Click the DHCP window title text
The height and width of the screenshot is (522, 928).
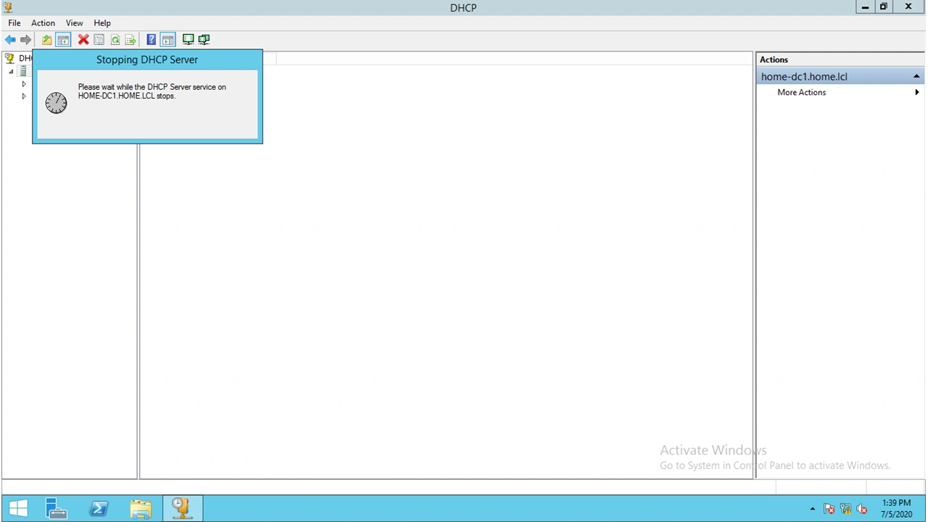[x=463, y=8]
